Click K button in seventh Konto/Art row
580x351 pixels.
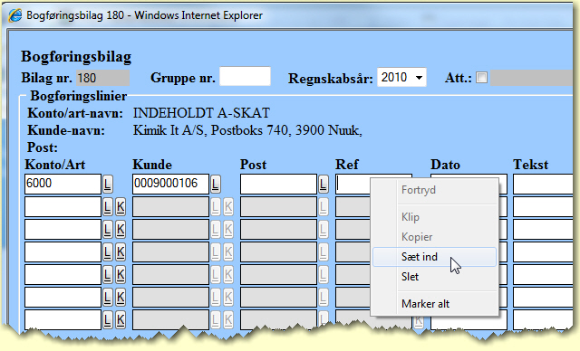[121, 319]
